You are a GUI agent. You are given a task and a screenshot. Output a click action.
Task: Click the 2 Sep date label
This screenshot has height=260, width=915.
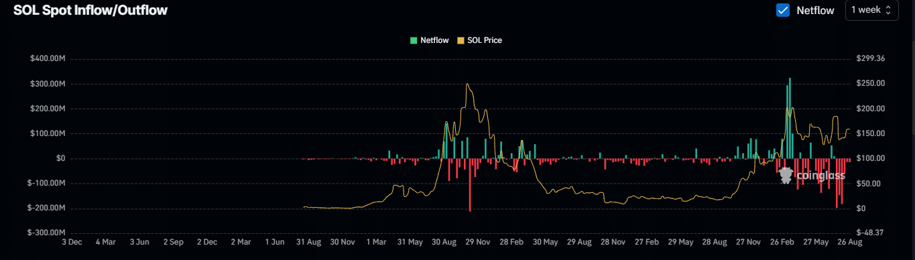[x=173, y=243]
